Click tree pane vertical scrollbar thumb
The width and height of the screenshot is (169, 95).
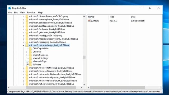point(84,57)
